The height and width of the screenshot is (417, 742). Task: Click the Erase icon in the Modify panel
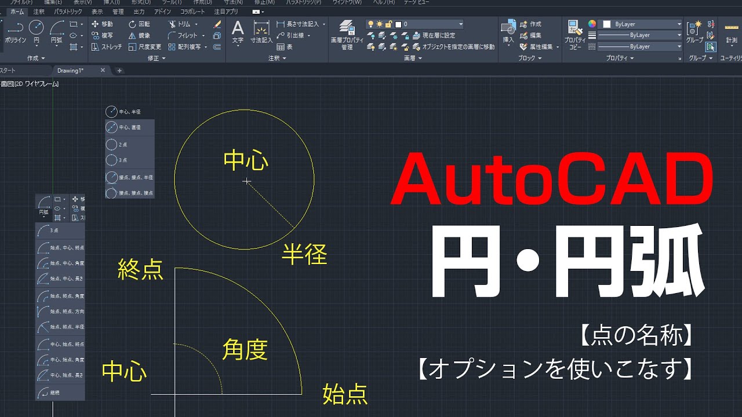[x=217, y=24]
